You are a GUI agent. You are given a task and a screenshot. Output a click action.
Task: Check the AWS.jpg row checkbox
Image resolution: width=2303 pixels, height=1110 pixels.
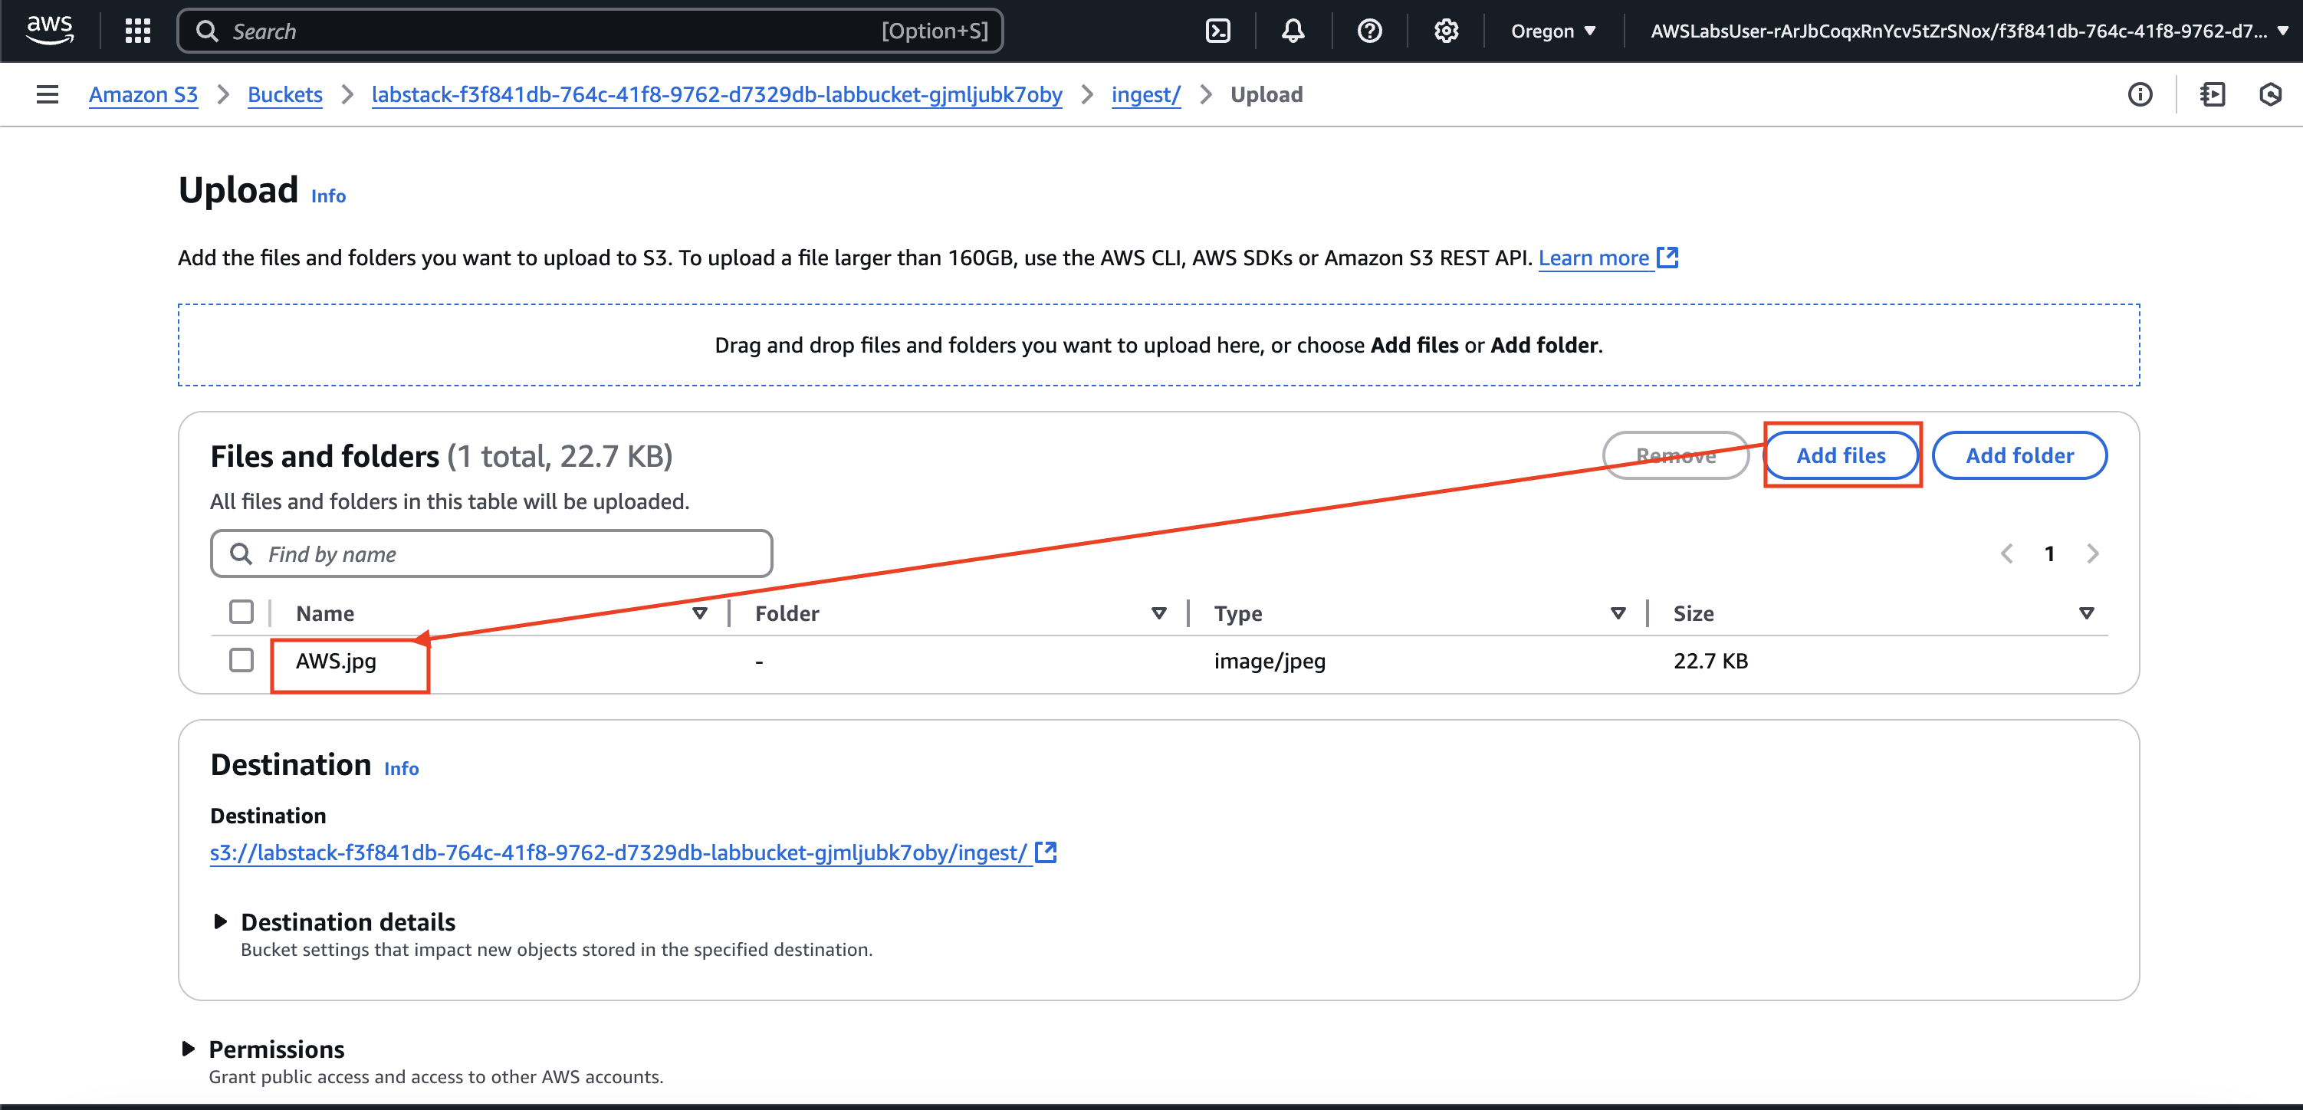[x=241, y=661]
